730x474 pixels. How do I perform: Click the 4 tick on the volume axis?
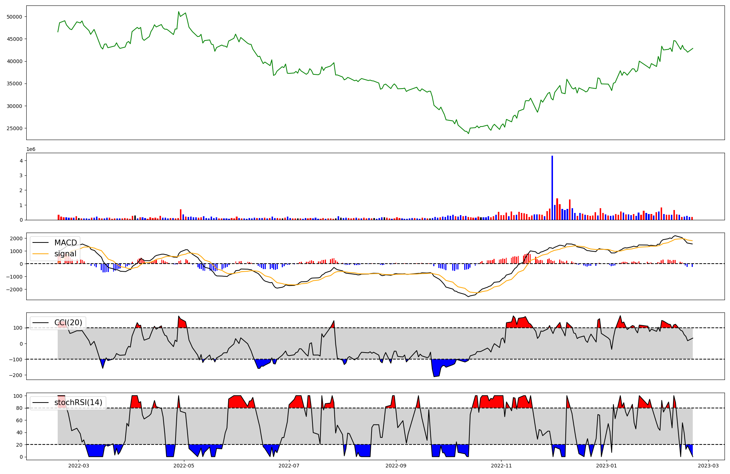21,161
